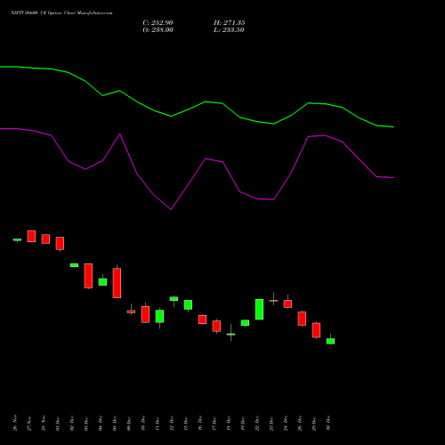445x445 pixels.
Task: Click the 02 Dec date axis label
Action: point(72,424)
